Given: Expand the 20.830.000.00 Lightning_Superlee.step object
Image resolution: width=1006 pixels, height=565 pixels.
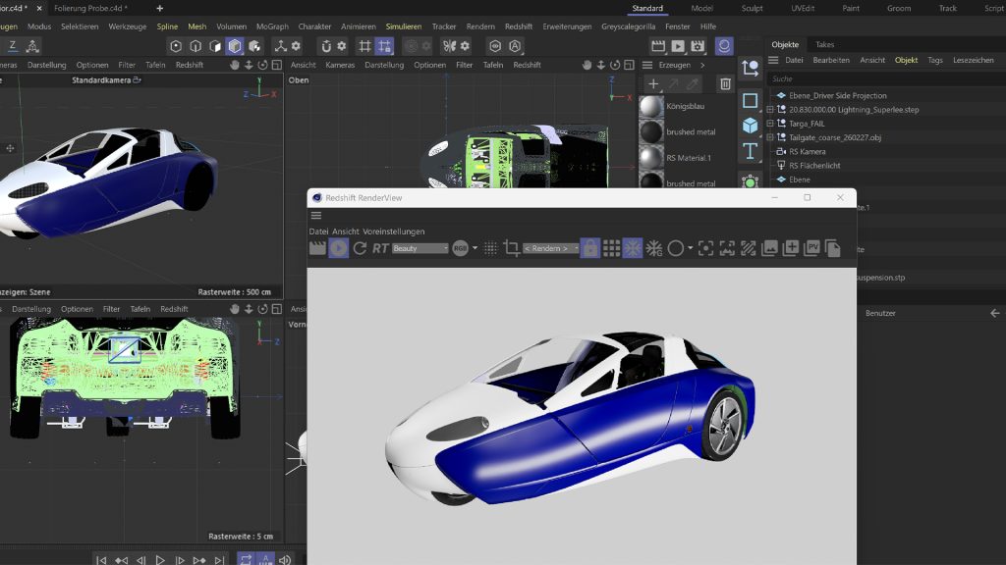Looking at the screenshot, I should coord(770,110).
